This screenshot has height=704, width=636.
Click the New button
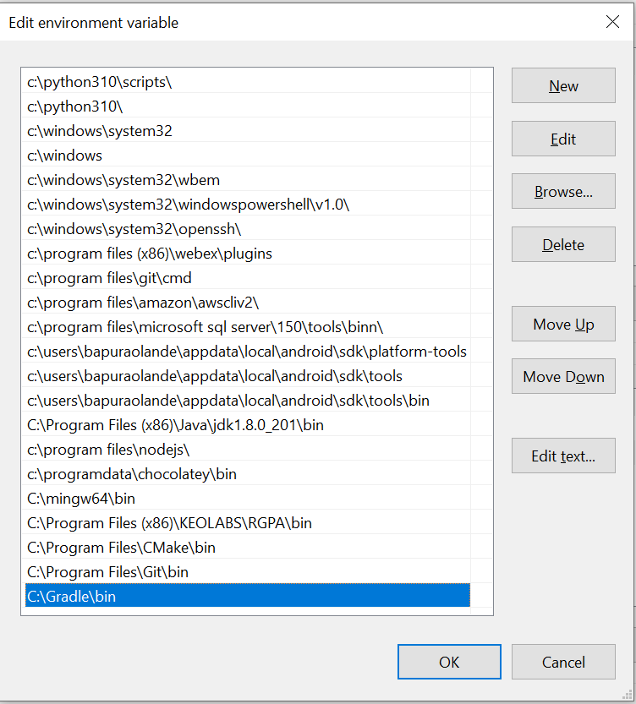coord(563,85)
